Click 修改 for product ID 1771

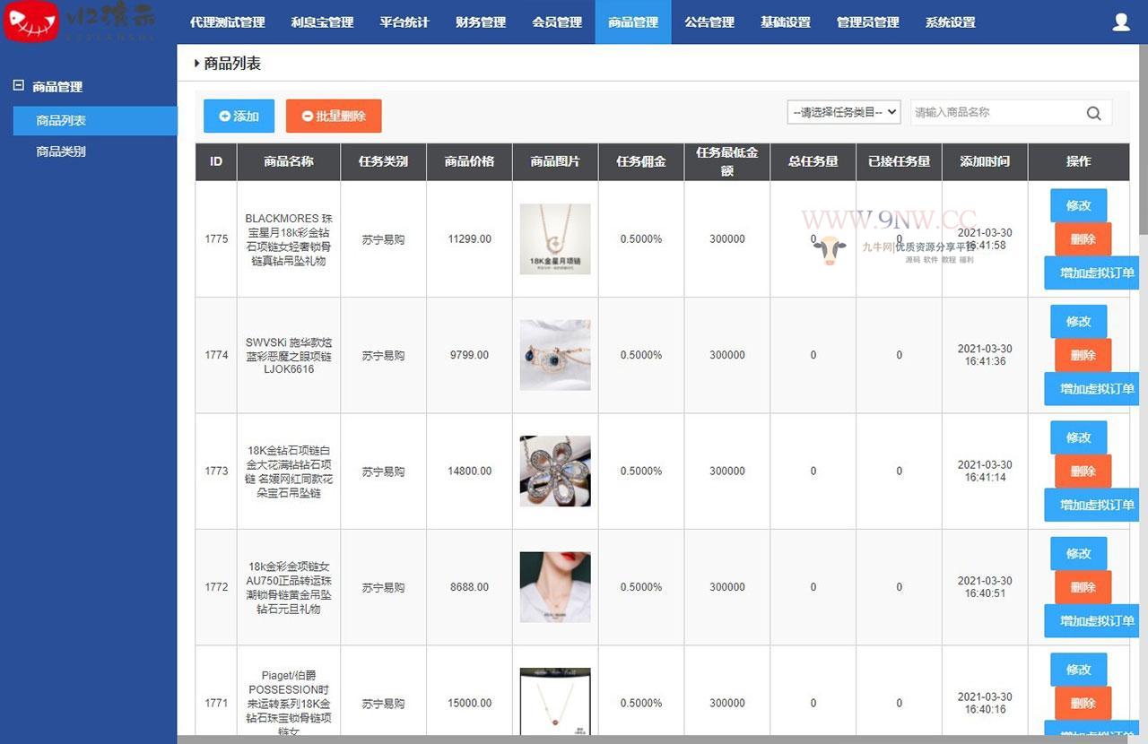coord(1078,669)
